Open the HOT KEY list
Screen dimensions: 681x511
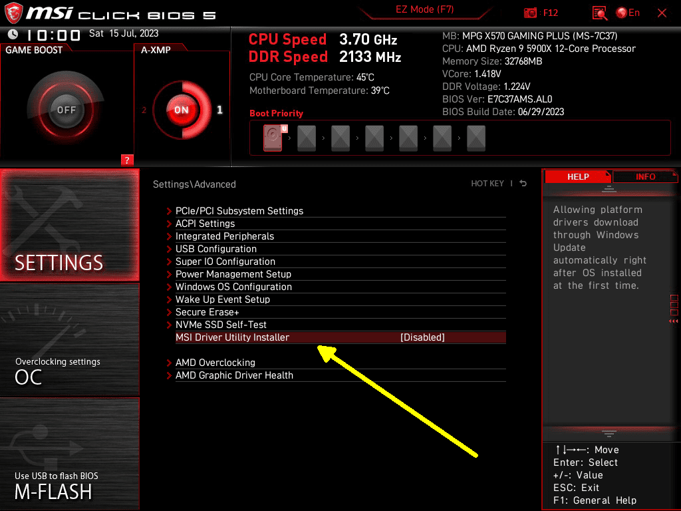point(487,184)
